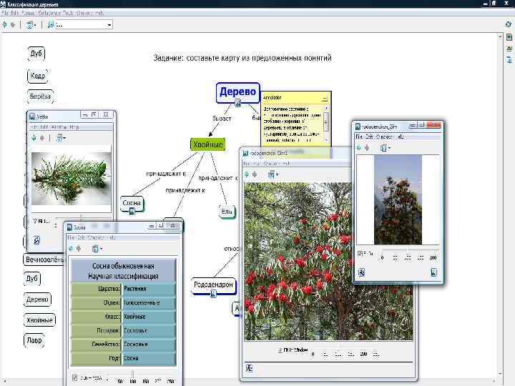Click the rhododendron tree photo in small window
515x386 pixels.
(398, 199)
